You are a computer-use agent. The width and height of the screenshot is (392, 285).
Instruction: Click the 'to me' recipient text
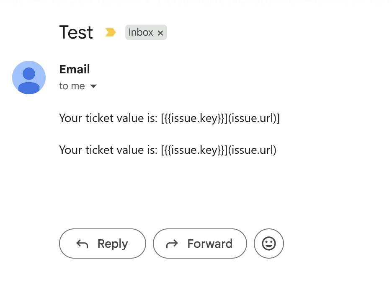pos(72,86)
